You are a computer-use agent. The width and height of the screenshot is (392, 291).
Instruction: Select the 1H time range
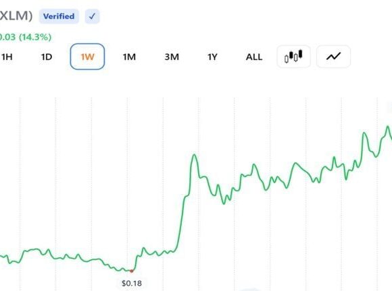7,57
